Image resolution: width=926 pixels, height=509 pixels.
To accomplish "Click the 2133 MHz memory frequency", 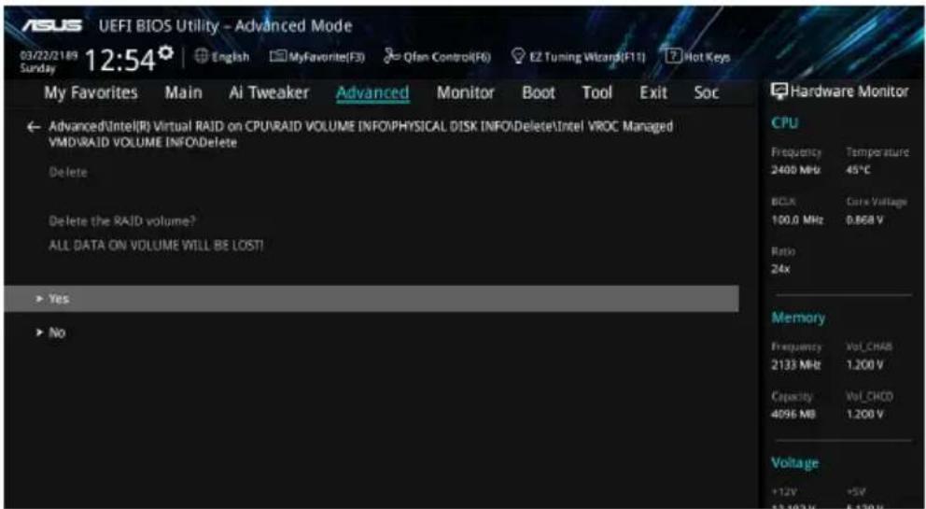I will click(x=796, y=365).
